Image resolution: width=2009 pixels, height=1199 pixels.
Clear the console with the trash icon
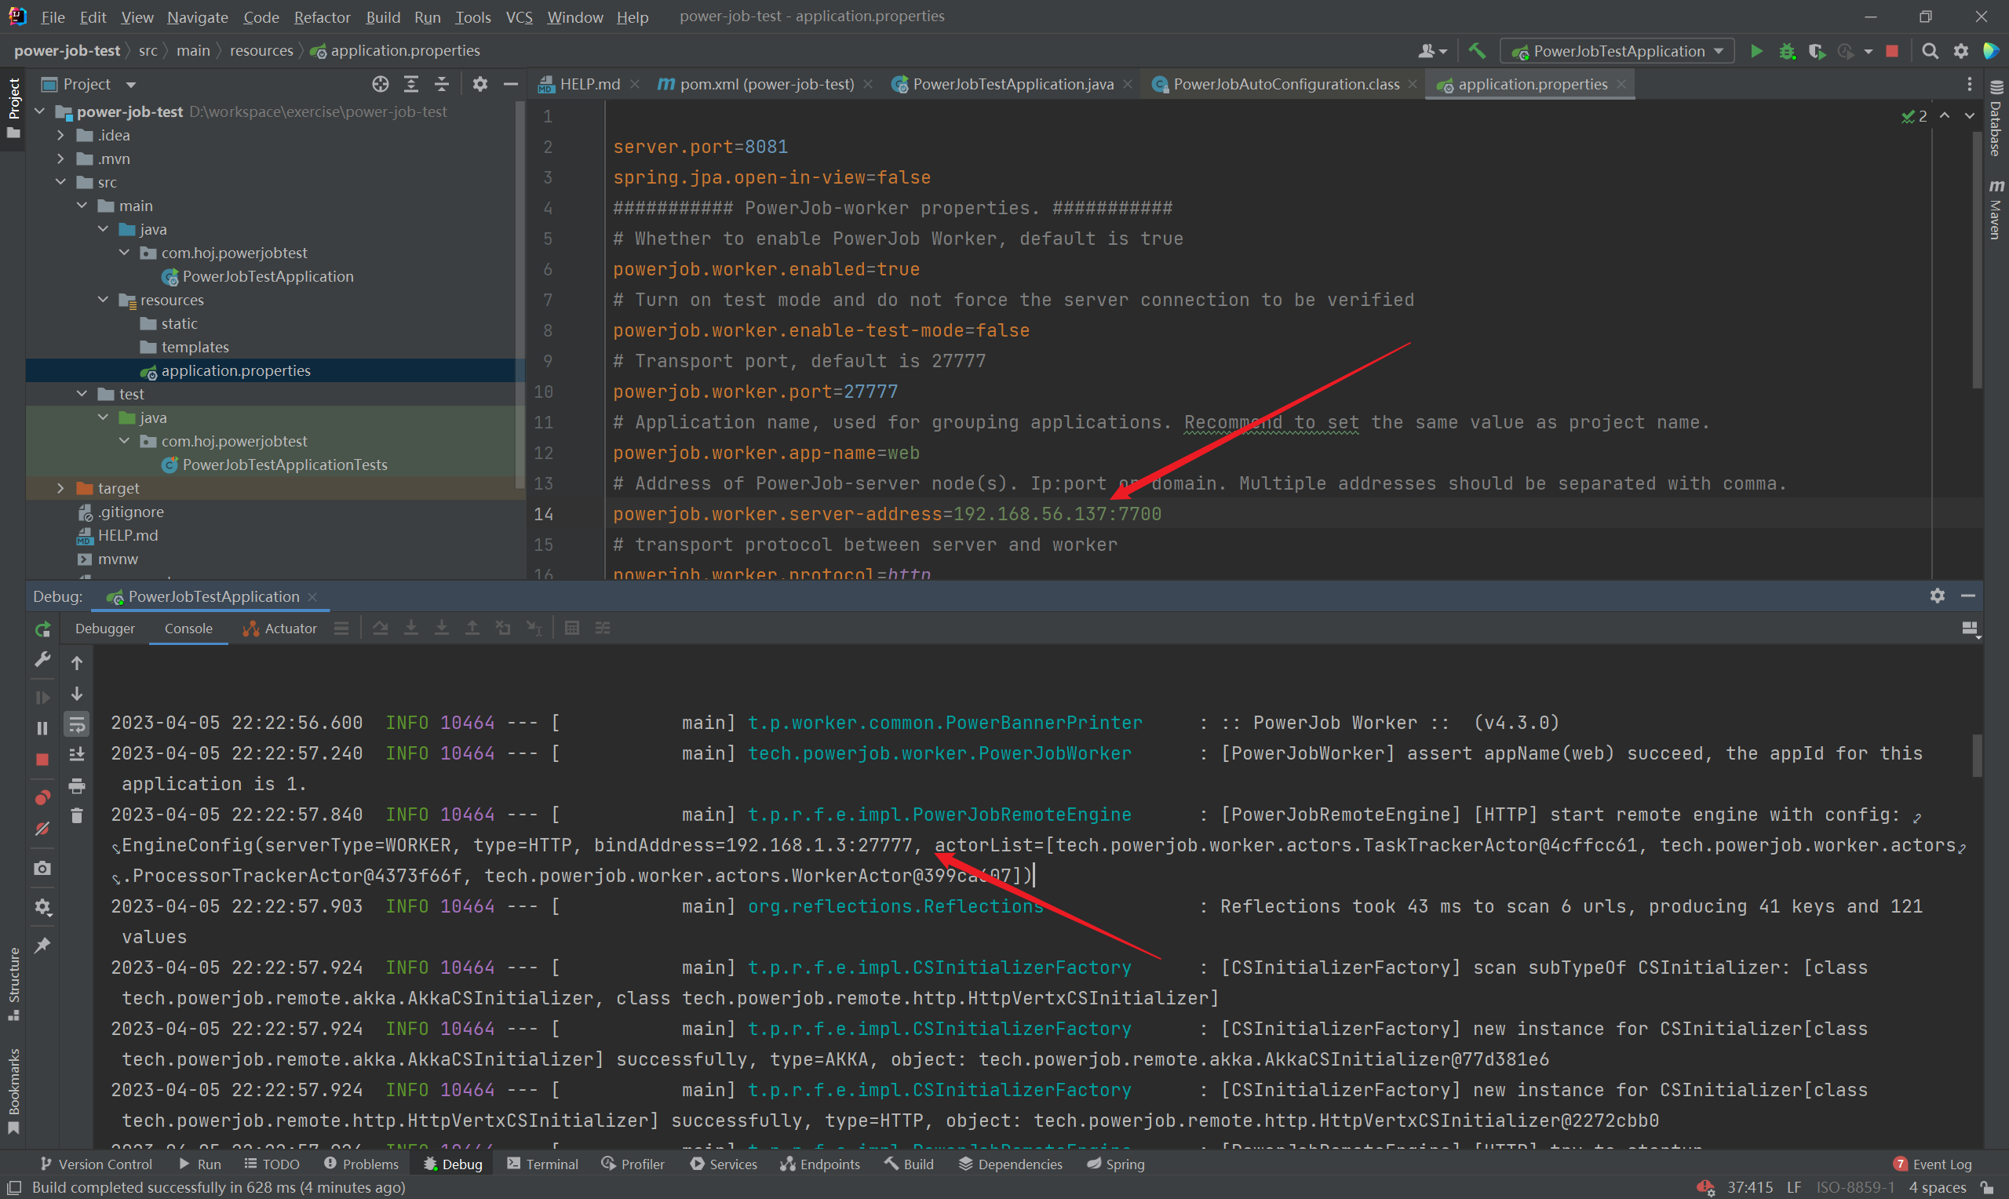click(77, 816)
